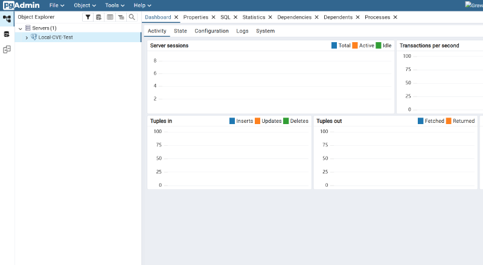Close the Dependencies tab
The height and width of the screenshot is (265, 483).
click(316, 17)
